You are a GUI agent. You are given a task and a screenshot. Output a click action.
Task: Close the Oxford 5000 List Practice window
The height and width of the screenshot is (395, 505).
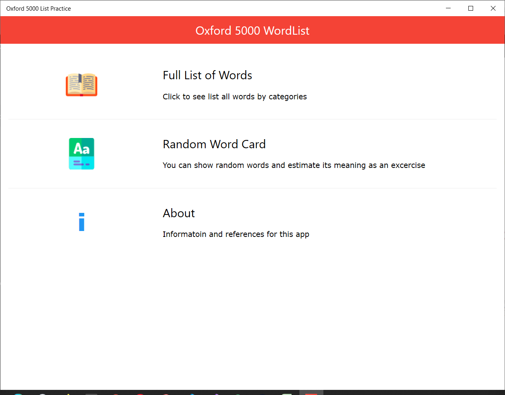[x=493, y=8]
